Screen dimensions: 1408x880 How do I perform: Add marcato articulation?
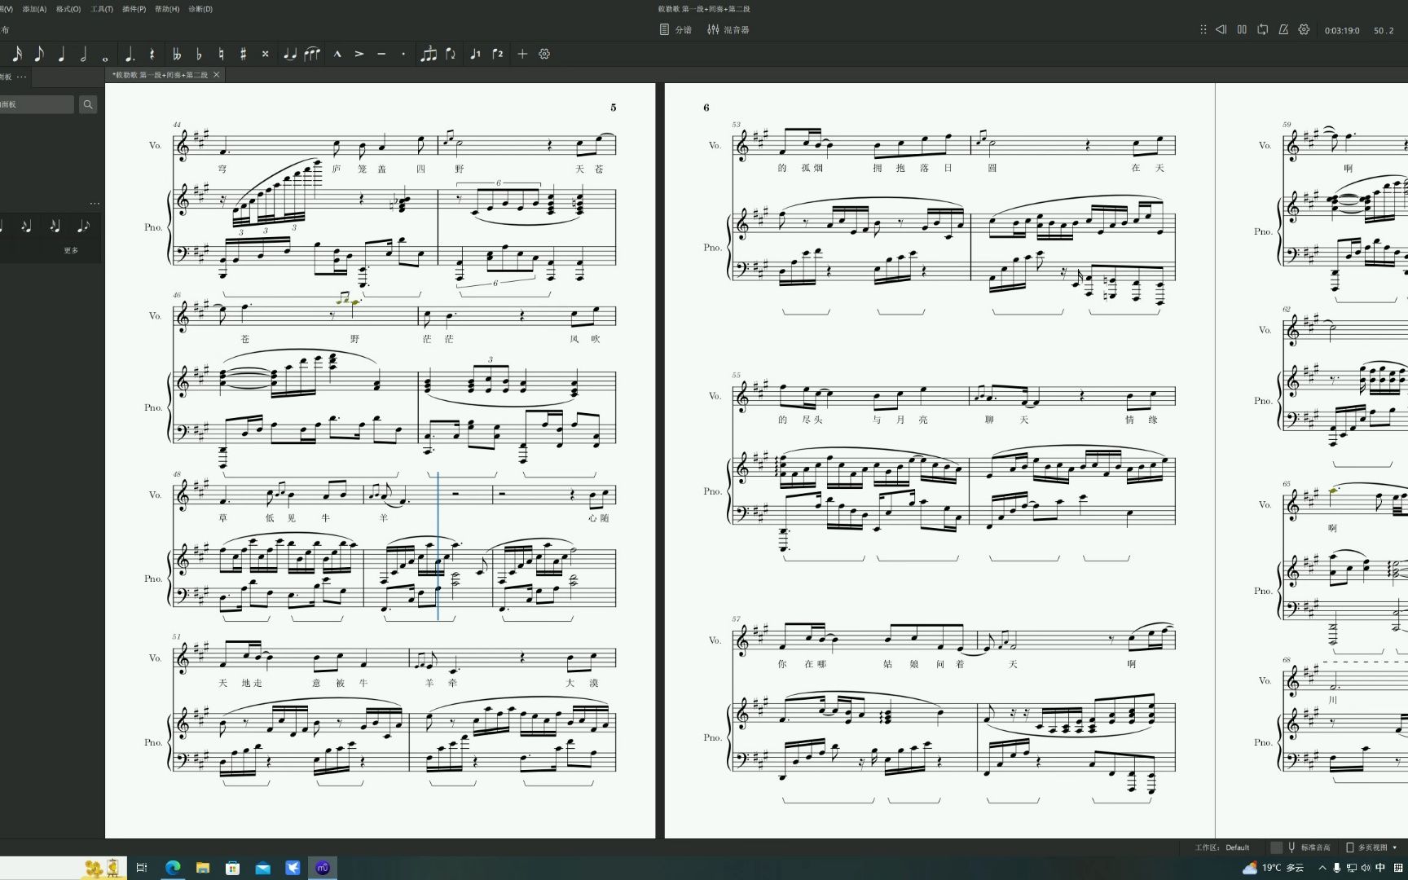tap(337, 54)
